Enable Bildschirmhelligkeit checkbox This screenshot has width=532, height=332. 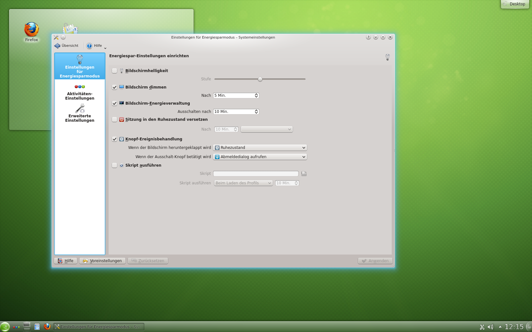(x=115, y=71)
